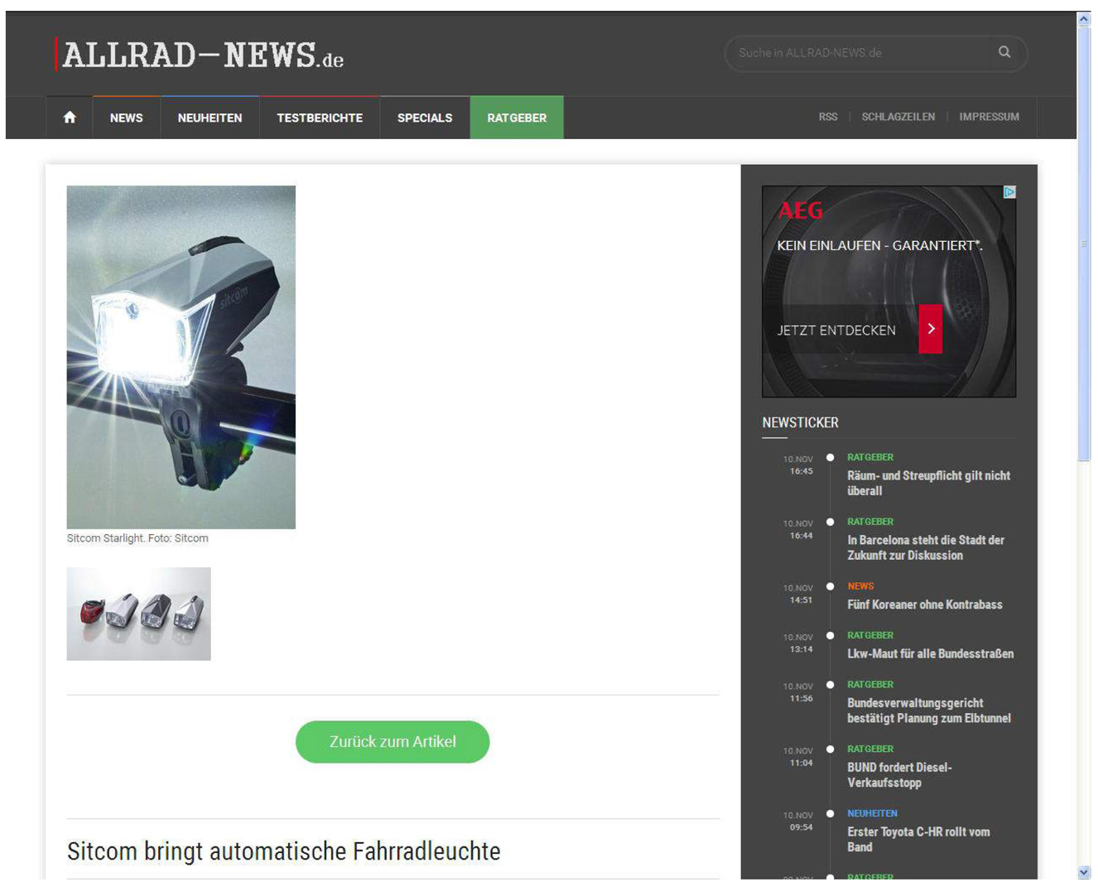Click the 09:54 timestamp in newsticker
The width and height of the screenshot is (1098, 882).
pyautogui.click(x=801, y=827)
